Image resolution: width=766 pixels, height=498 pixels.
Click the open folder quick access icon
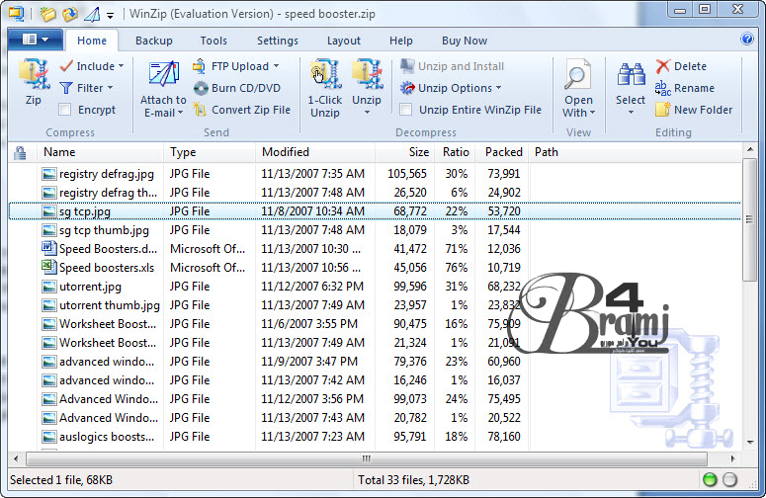(47, 14)
